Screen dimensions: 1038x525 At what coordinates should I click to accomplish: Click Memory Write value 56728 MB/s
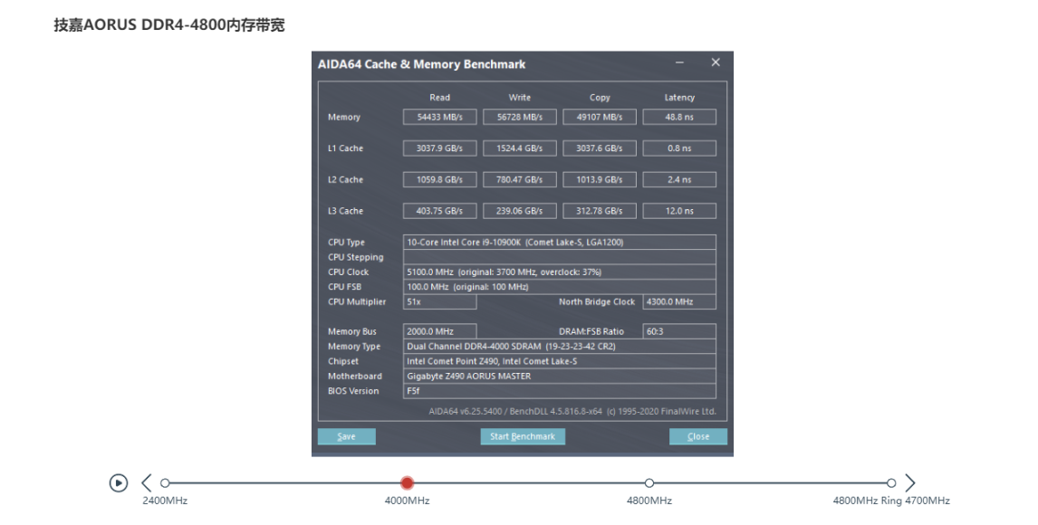point(520,117)
